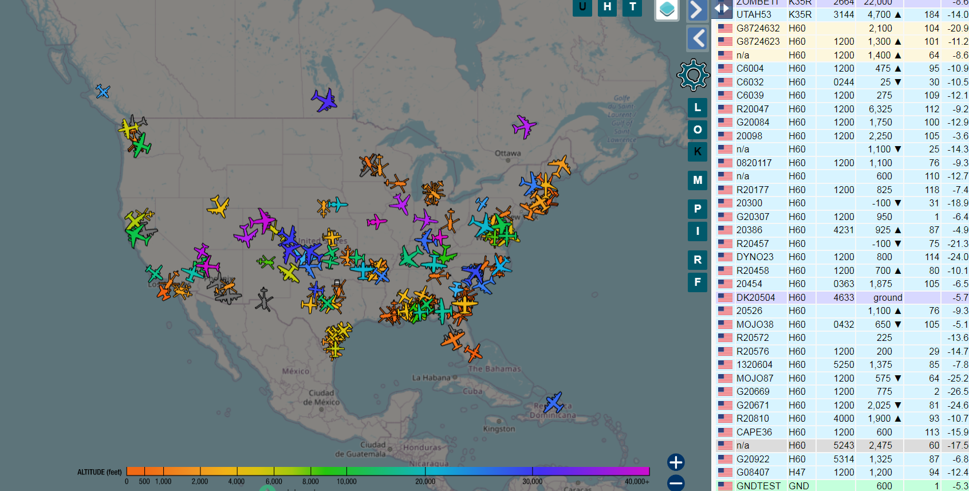Image resolution: width=969 pixels, height=491 pixels.
Task: Click the US flag in GNDTEST row
Action: [725, 486]
